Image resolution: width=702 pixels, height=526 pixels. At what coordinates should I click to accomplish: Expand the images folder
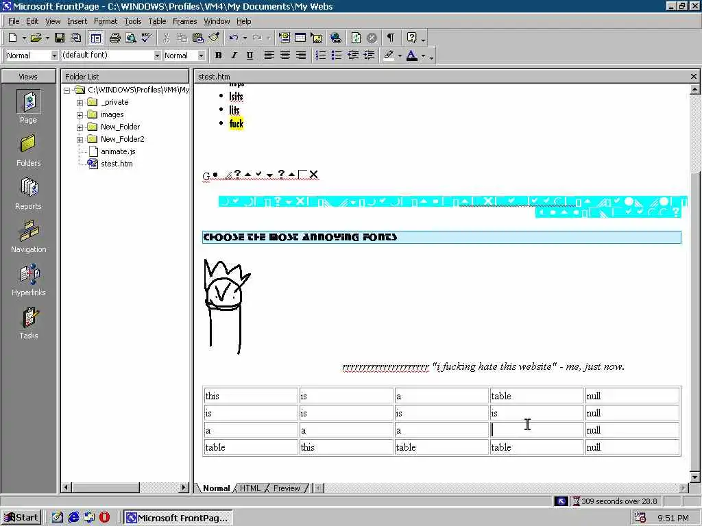point(80,115)
